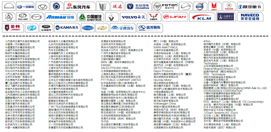Click the KLM logo
Viewport: 271px width, 132px height.
[202, 17]
